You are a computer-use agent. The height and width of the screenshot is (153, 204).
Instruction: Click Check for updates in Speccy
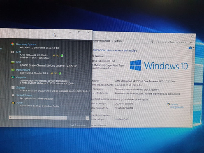[78, 125]
